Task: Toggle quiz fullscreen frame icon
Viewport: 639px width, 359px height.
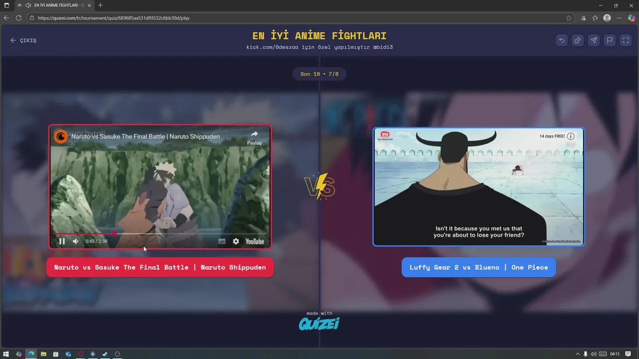Action: pos(626,40)
